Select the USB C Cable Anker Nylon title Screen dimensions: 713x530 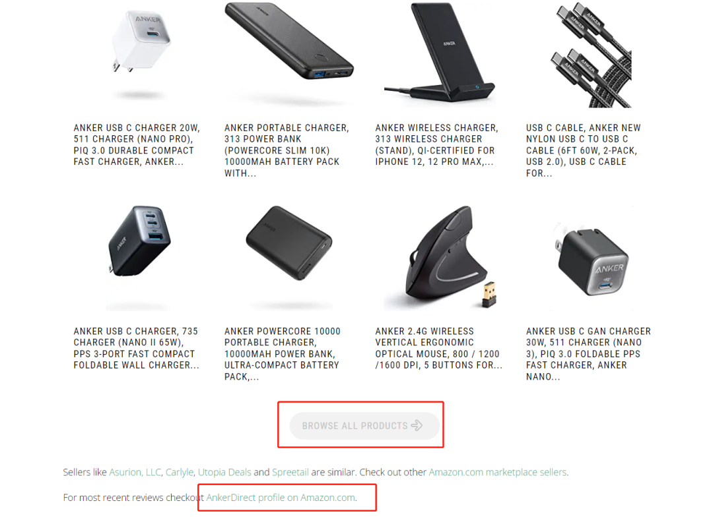pyautogui.click(x=584, y=150)
